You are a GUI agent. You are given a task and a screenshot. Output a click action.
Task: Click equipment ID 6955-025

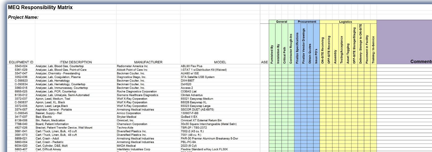21,92
